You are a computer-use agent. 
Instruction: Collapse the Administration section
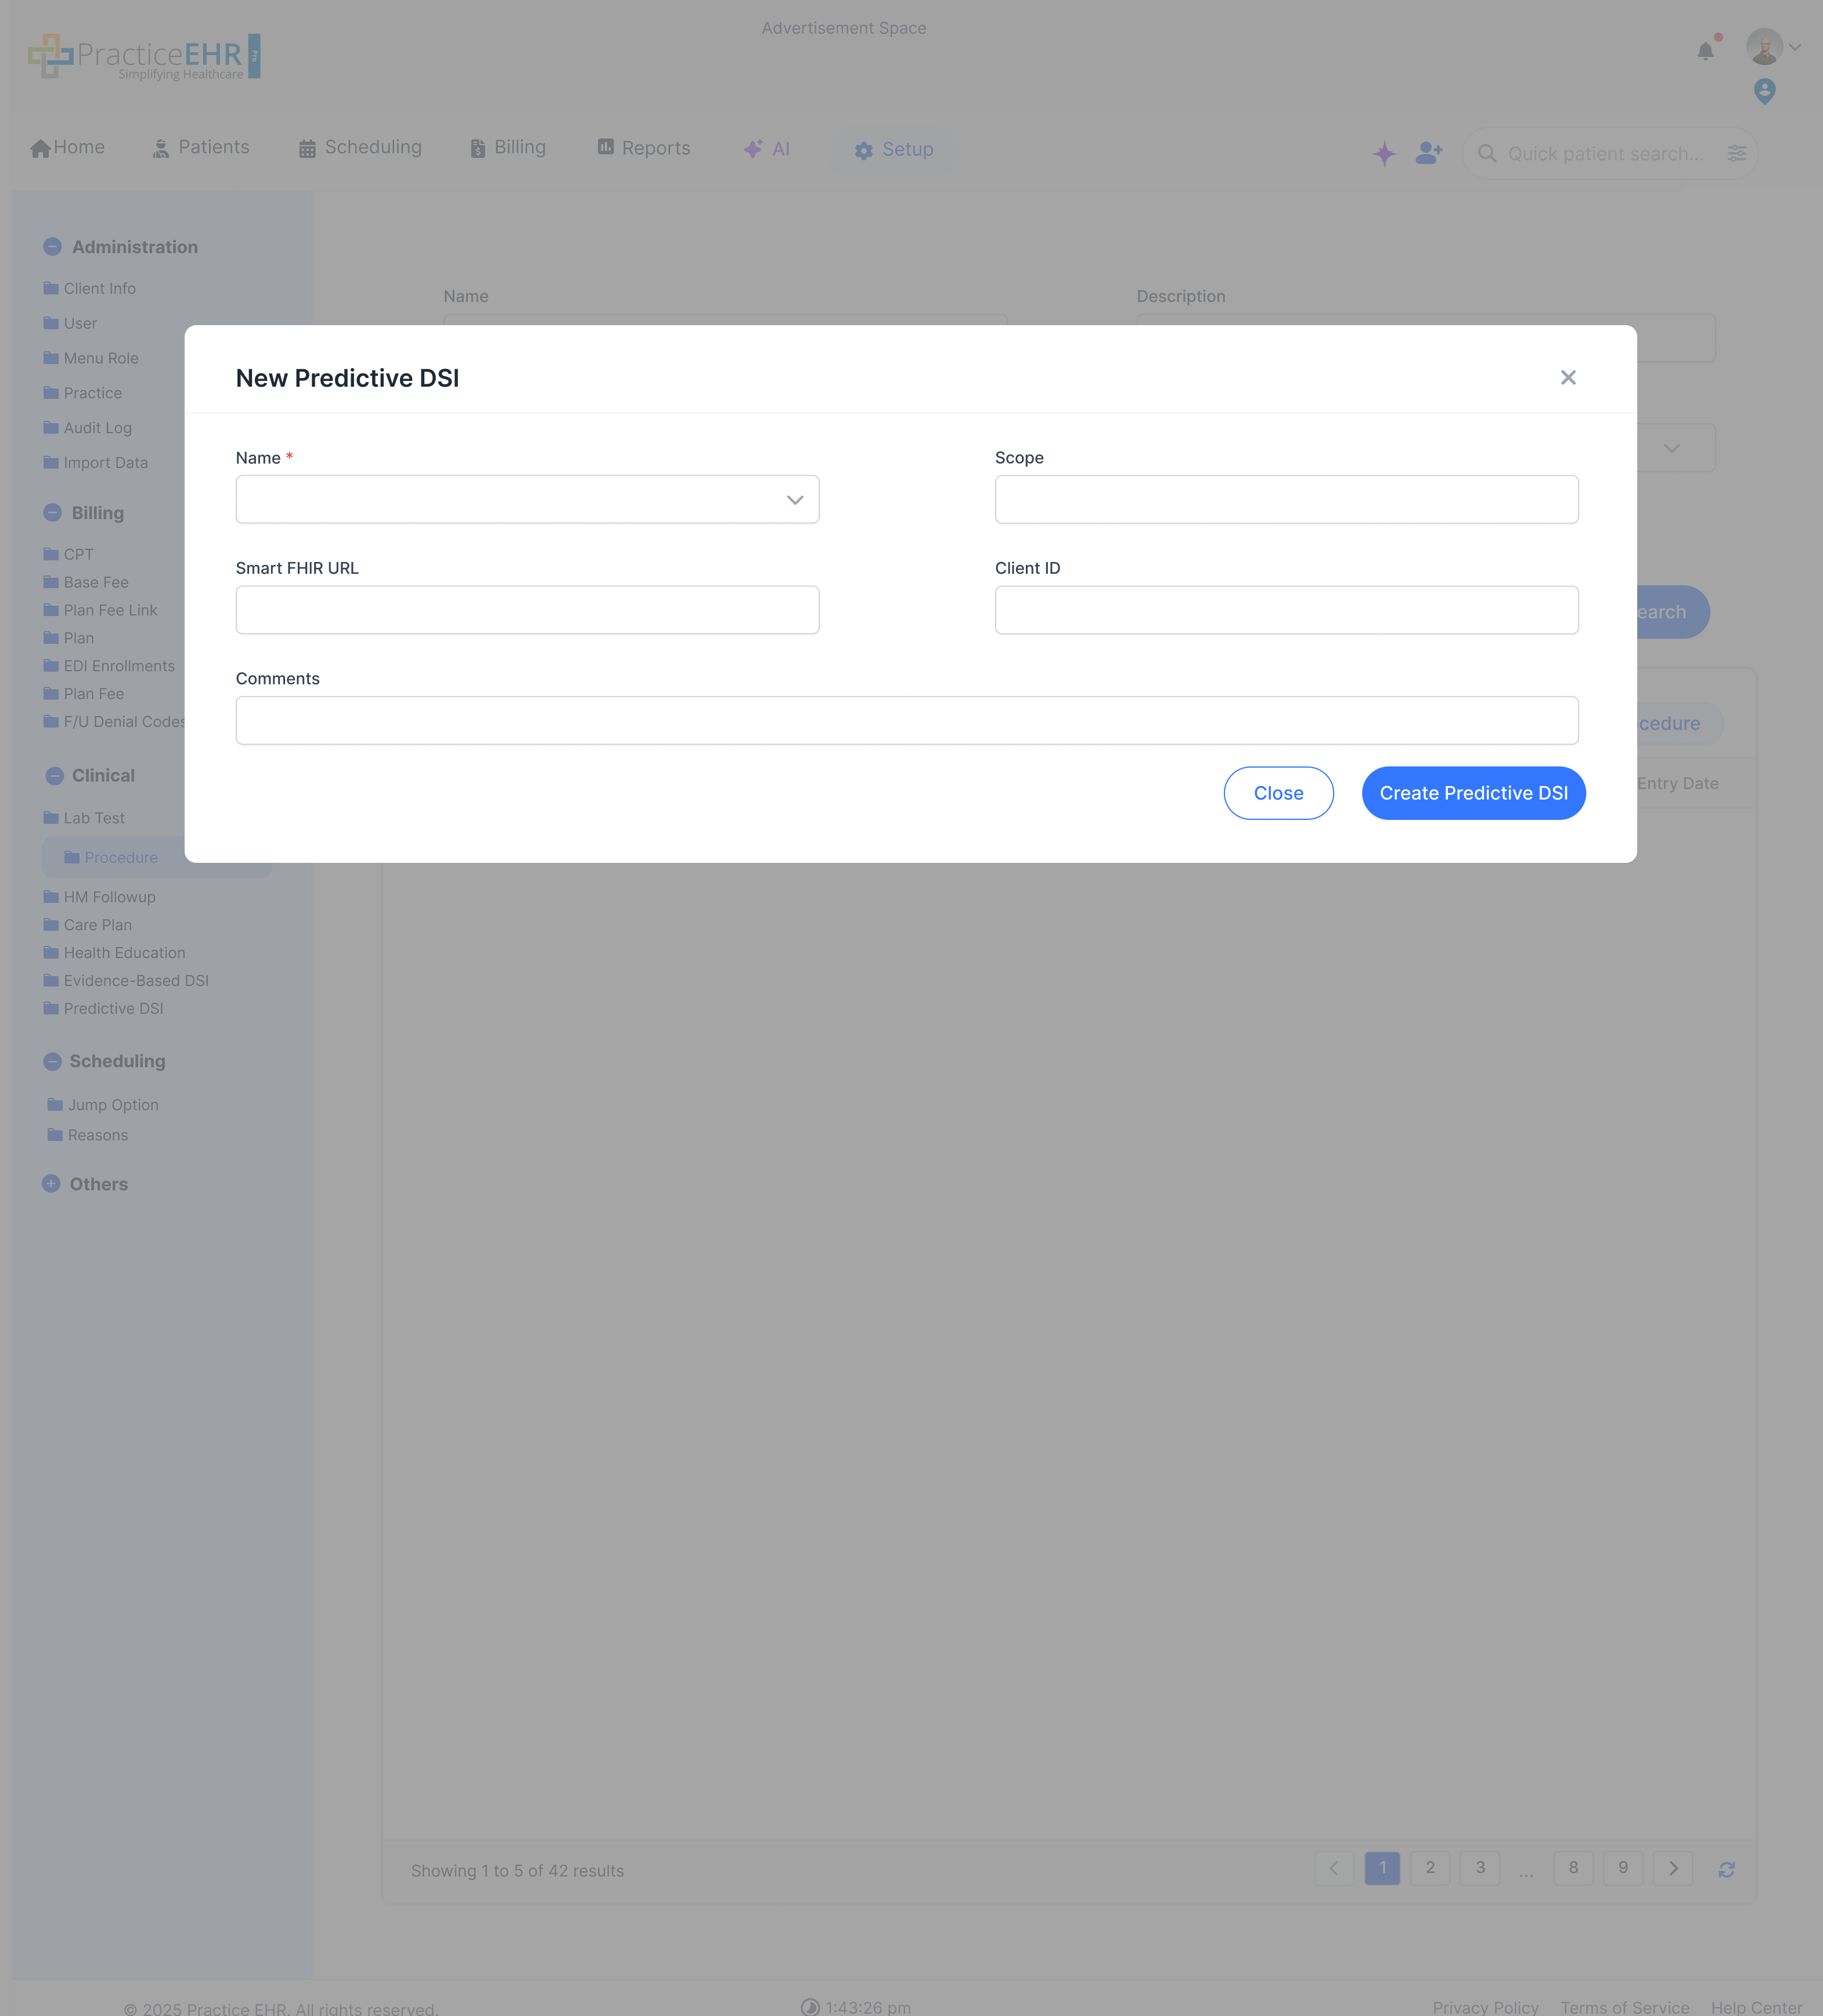pos(52,246)
